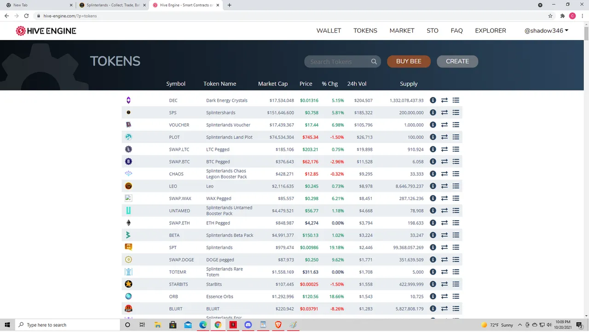Open Chrome tab search dropdown arrow
This screenshot has height=332, width=589.
(x=541, y=5)
